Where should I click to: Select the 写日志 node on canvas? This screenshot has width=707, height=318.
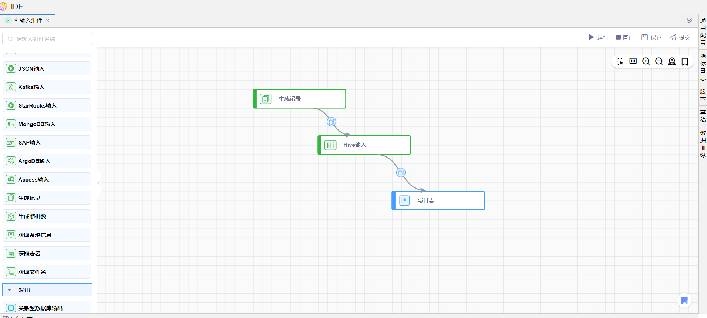point(438,200)
